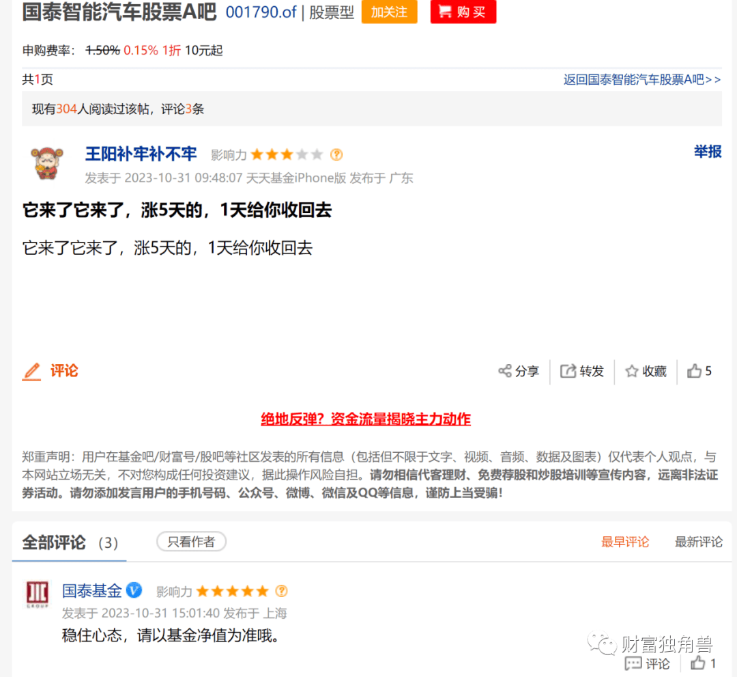Image resolution: width=737 pixels, height=677 pixels.
Task: Click 国泰基金 blue verified badge
Action: point(134,590)
